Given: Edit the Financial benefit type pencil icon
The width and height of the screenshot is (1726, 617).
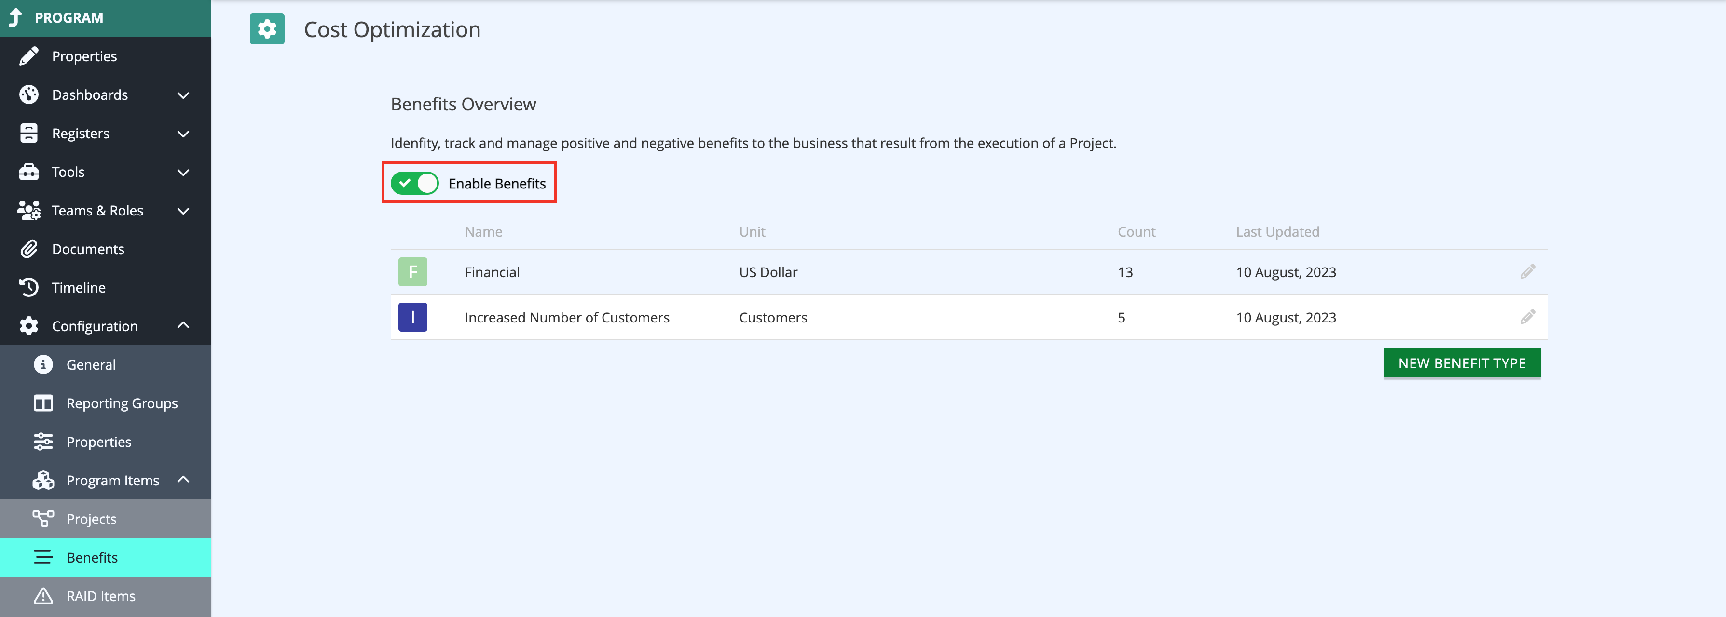Looking at the screenshot, I should pos(1528,272).
